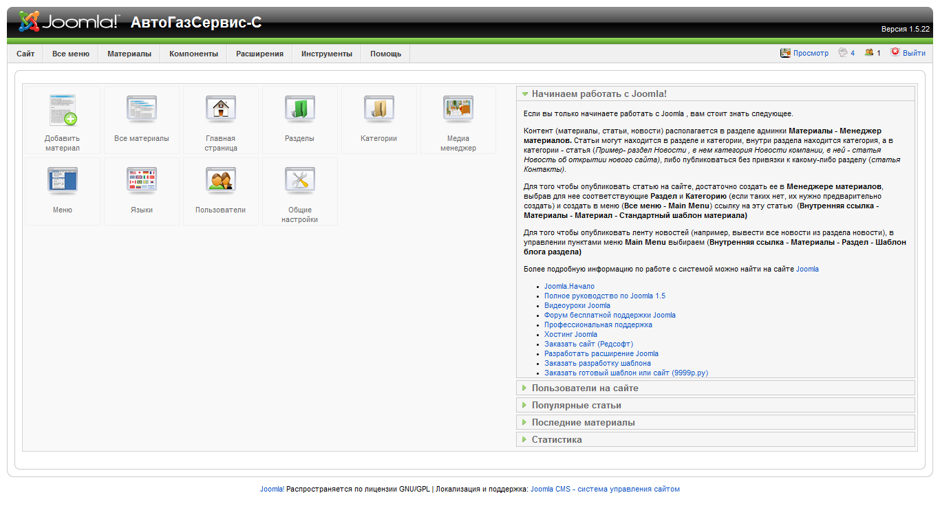Open the Компоненты menu
This screenshot has width=940, height=528.
[x=194, y=54]
